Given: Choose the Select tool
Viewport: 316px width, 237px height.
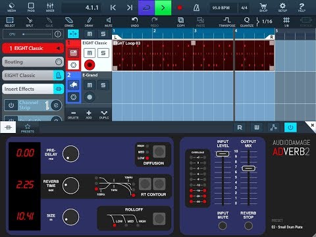Looking at the screenshot, I should click(10, 22).
